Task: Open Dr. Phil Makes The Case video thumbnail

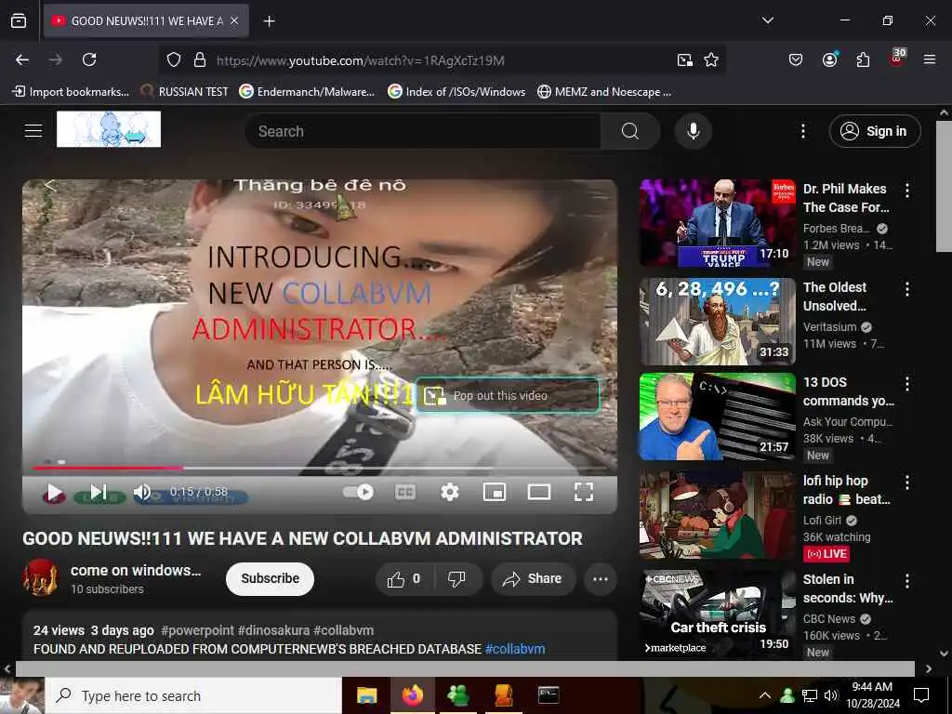Action: tap(718, 223)
